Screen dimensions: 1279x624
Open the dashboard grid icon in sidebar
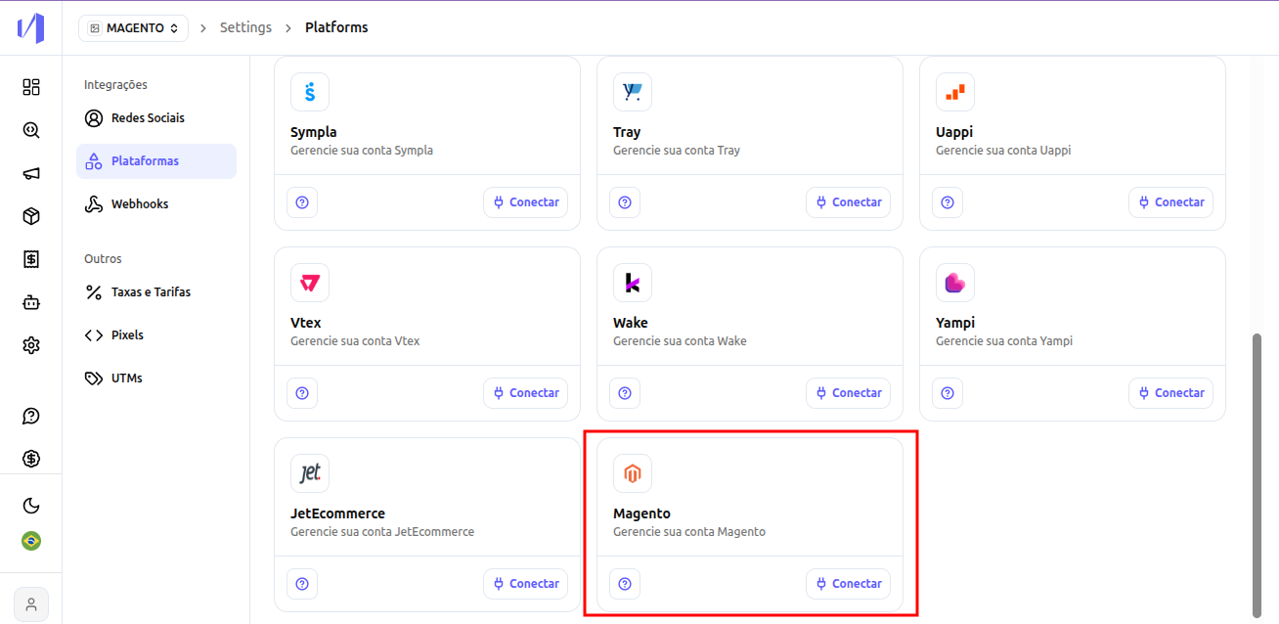point(31,87)
